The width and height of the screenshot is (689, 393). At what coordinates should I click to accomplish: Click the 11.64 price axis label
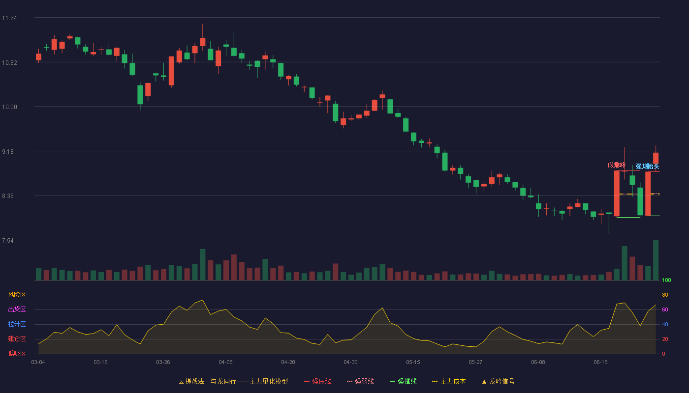(9, 18)
